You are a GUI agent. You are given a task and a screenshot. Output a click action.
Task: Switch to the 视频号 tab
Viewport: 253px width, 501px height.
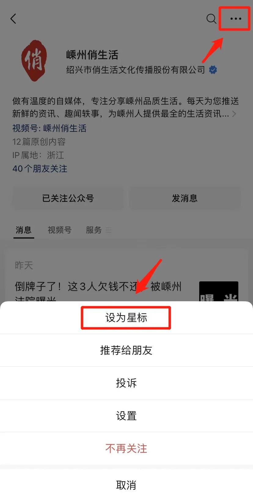[x=60, y=230]
